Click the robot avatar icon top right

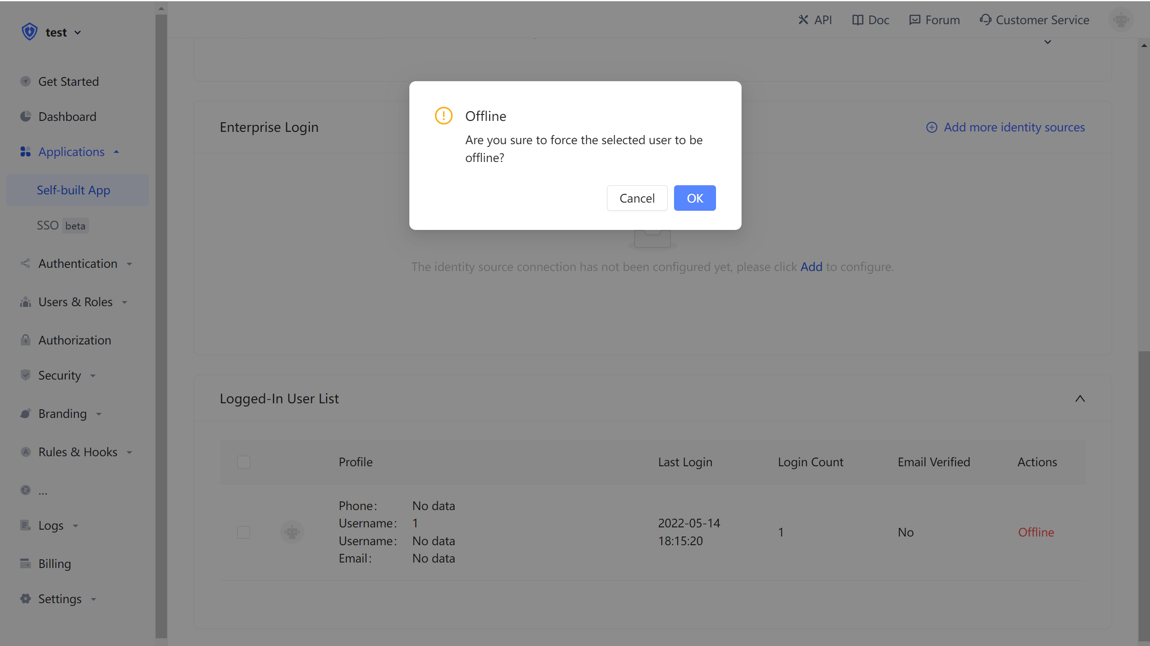[x=1121, y=20]
